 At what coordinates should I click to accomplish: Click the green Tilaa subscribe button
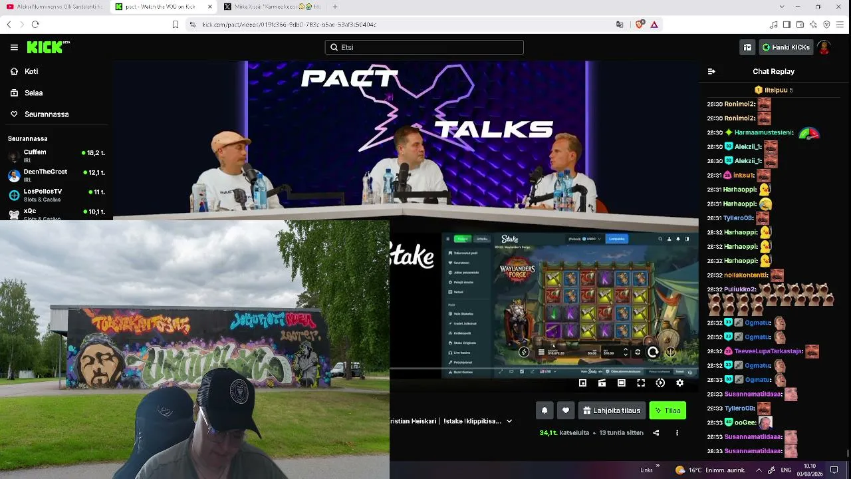coord(668,410)
